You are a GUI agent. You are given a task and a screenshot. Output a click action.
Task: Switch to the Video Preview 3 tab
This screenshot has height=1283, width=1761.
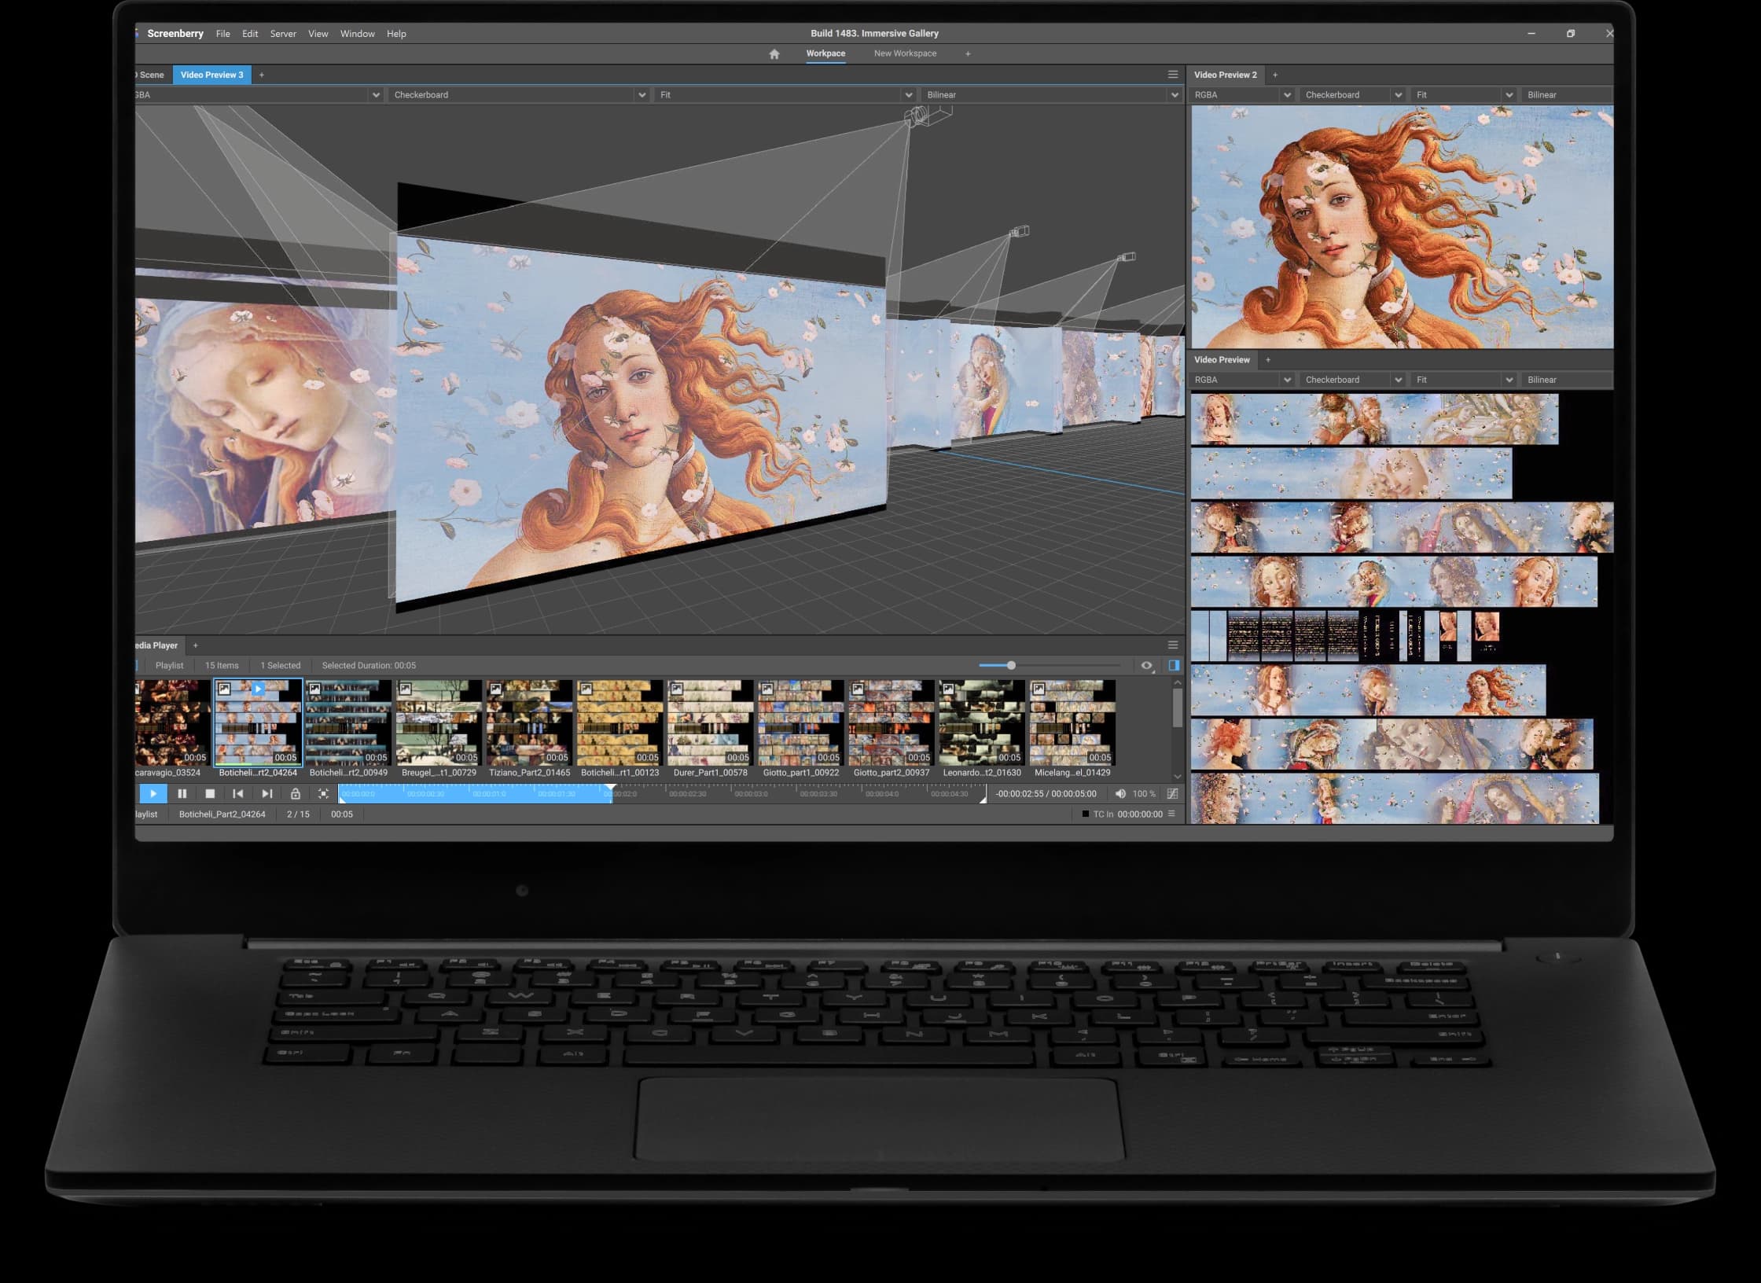(x=212, y=75)
